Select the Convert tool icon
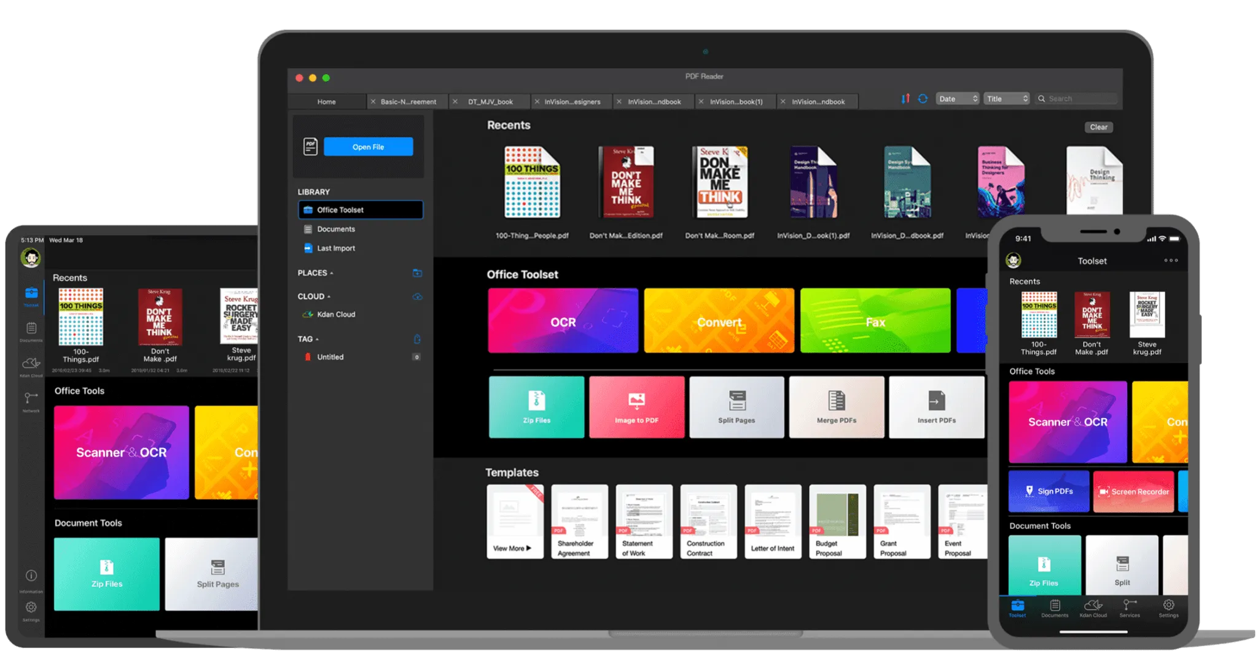Image resolution: width=1258 pixels, height=672 pixels. click(717, 323)
